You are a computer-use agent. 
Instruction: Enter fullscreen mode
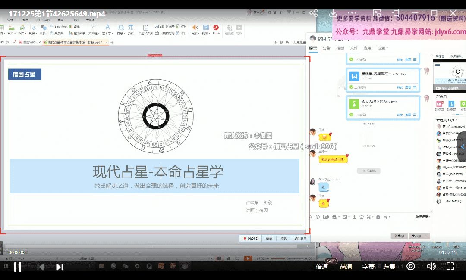(450, 266)
